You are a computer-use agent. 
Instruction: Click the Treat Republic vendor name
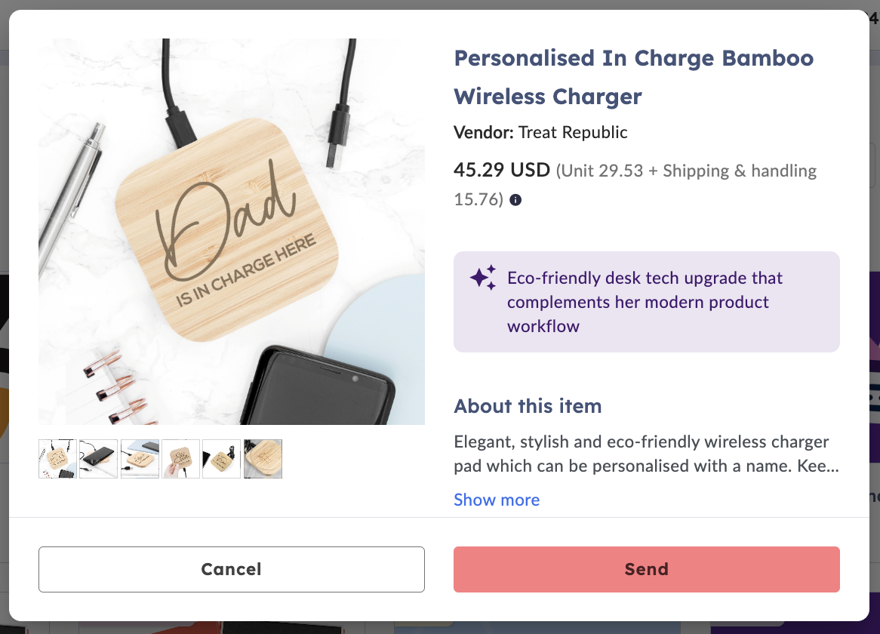click(572, 132)
